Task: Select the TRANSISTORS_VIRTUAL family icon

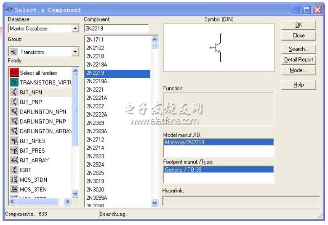Action: [14, 82]
